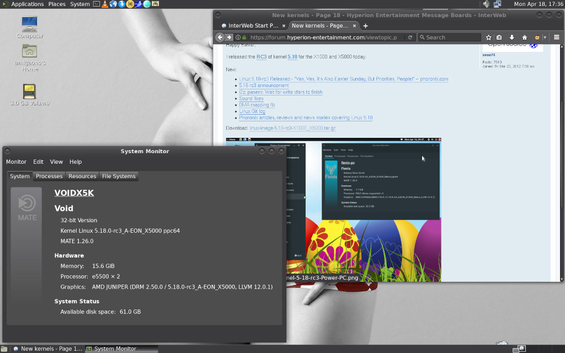
Task: Reload the page with the refresh icon
Action: [410, 37]
